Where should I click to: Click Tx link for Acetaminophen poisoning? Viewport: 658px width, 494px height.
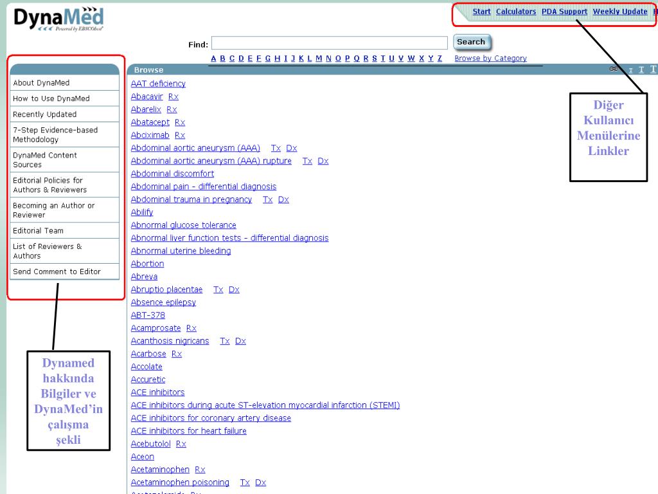(x=245, y=482)
